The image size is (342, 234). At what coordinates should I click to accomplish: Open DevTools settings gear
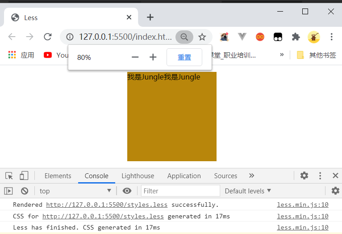point(304,175)
